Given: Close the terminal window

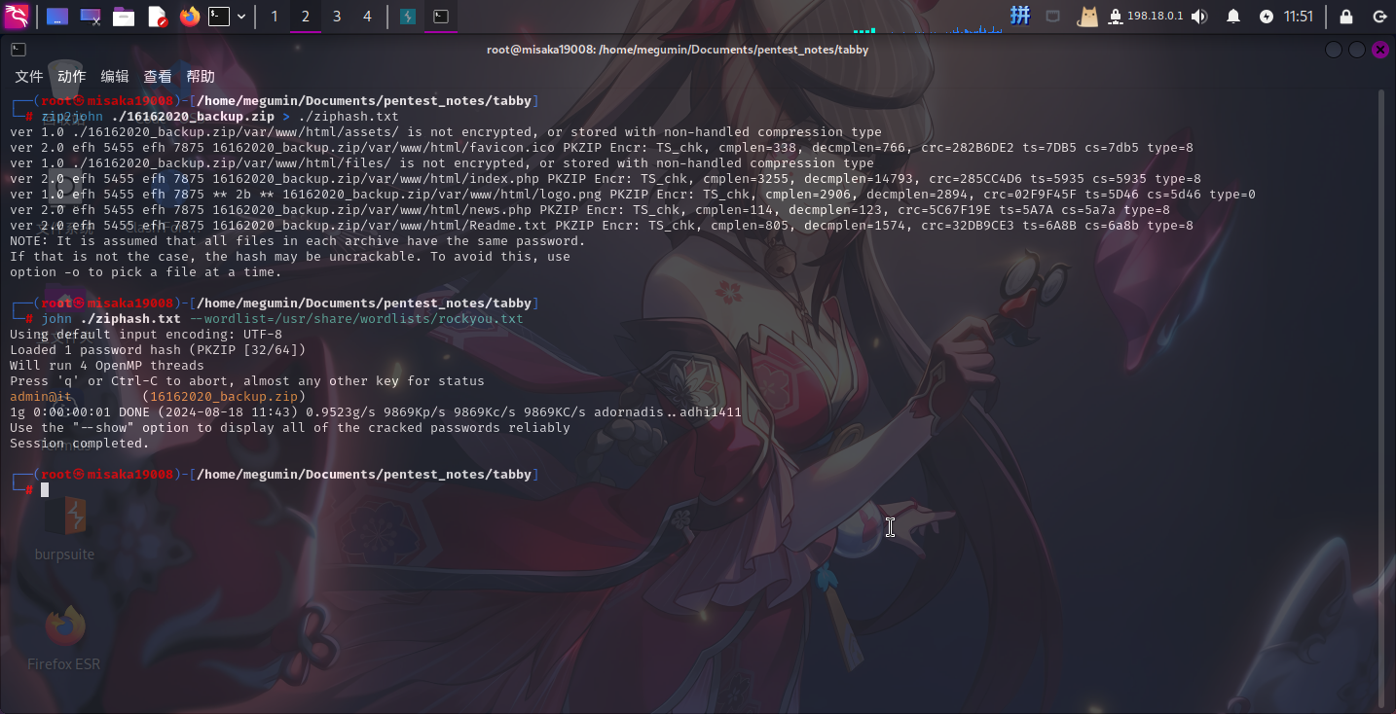Looking at the screenshot, I should 1379,50.
